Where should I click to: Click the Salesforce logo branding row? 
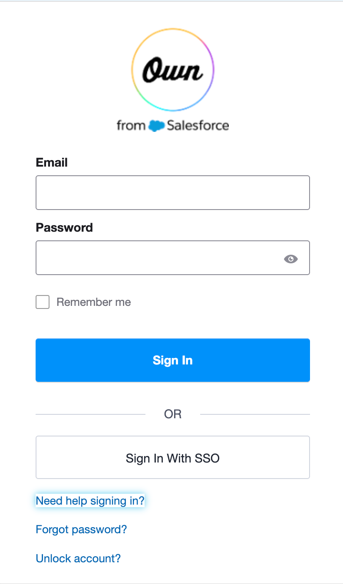pos(172,126)
